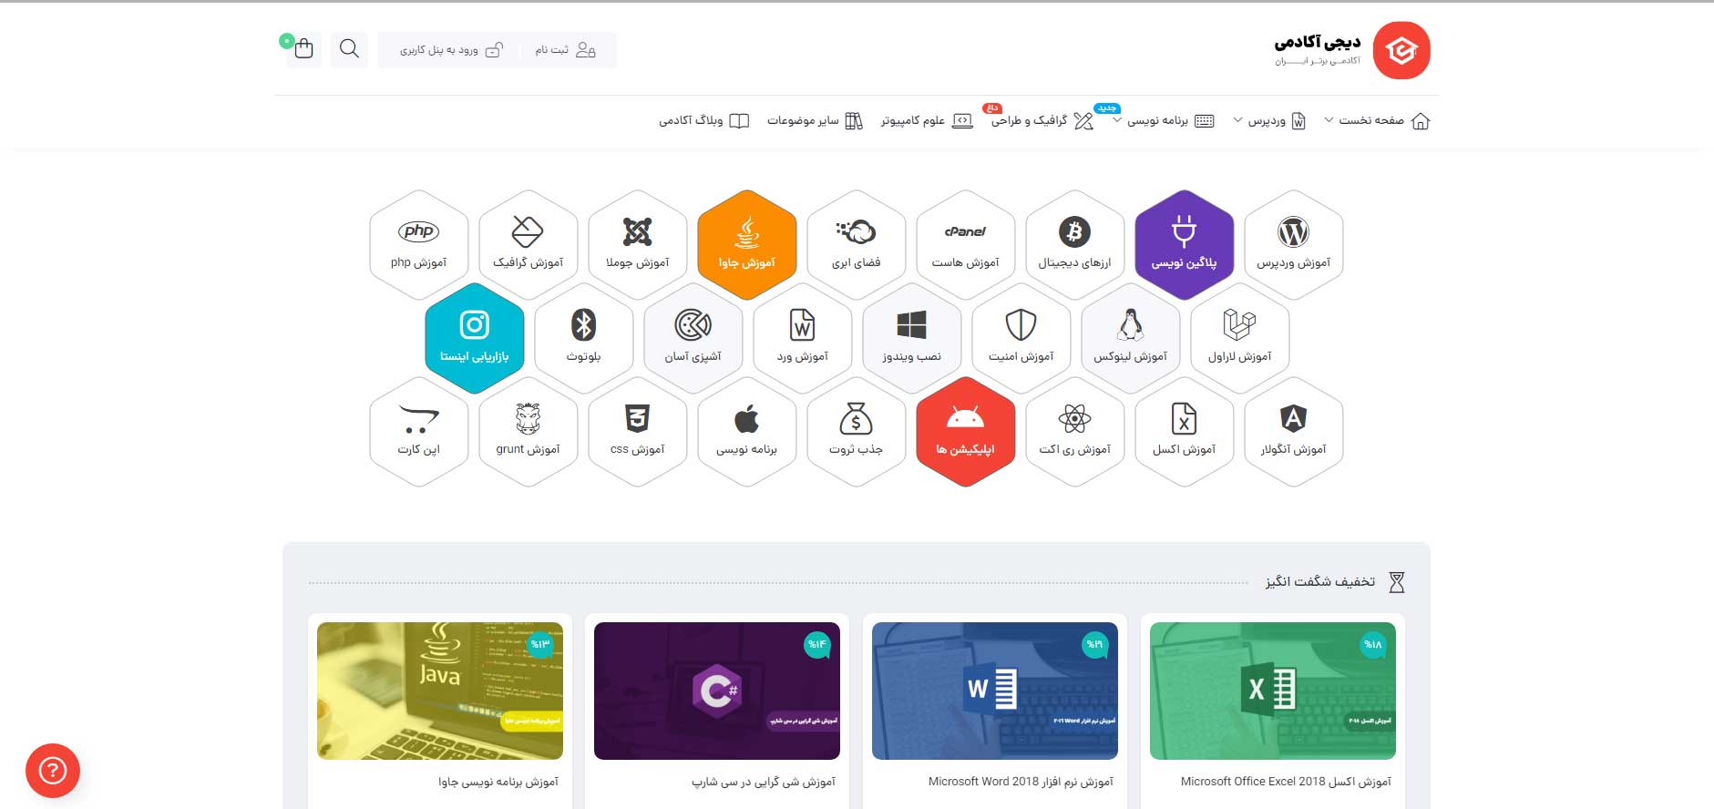This screenshot has width=1714, height=809.
Task: Select the بازاریابی اینستا Instagram hexagon
Action: tap(474, 338)
